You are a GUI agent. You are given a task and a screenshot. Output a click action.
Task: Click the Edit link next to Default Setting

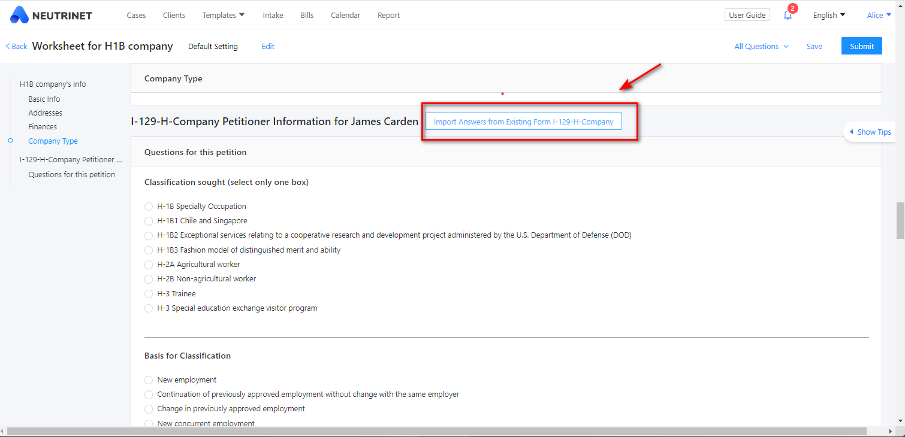click(x=268, y=46)
